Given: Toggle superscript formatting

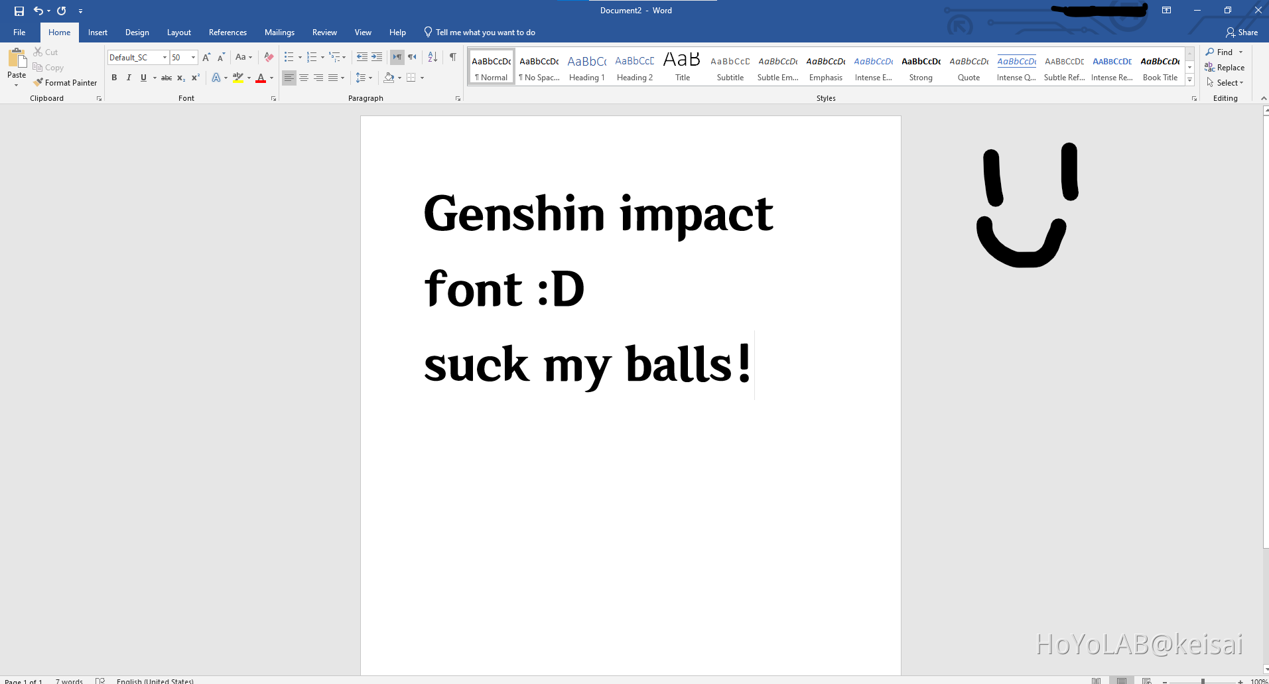Looking at the screenshot, I should point(194,78).
